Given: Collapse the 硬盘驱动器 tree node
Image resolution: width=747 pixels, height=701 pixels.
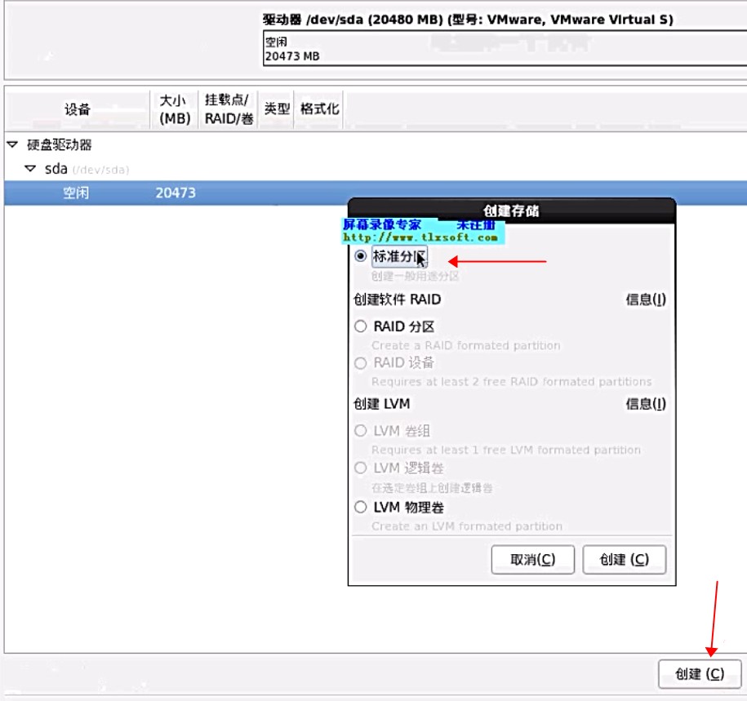Looking at the screenshot, I should pyautogui.click(x=12, y=144).
